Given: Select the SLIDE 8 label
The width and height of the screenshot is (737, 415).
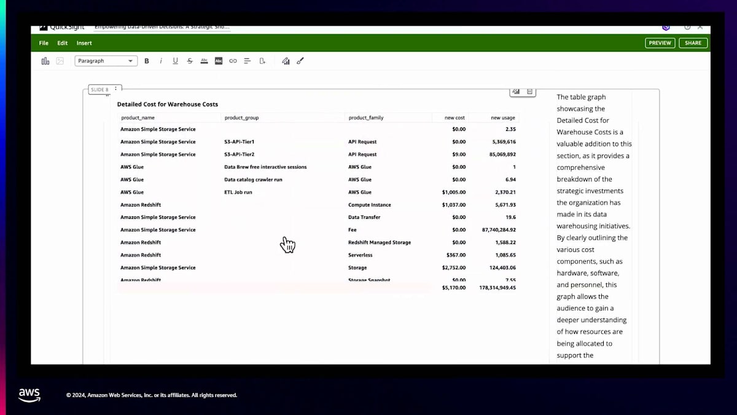Looking at the screenshot, I should (x=99, y=89).
